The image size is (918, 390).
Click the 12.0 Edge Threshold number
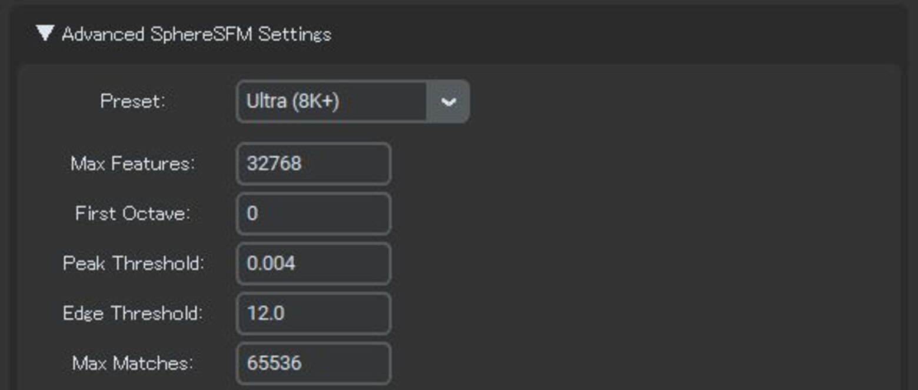(266, 313)
